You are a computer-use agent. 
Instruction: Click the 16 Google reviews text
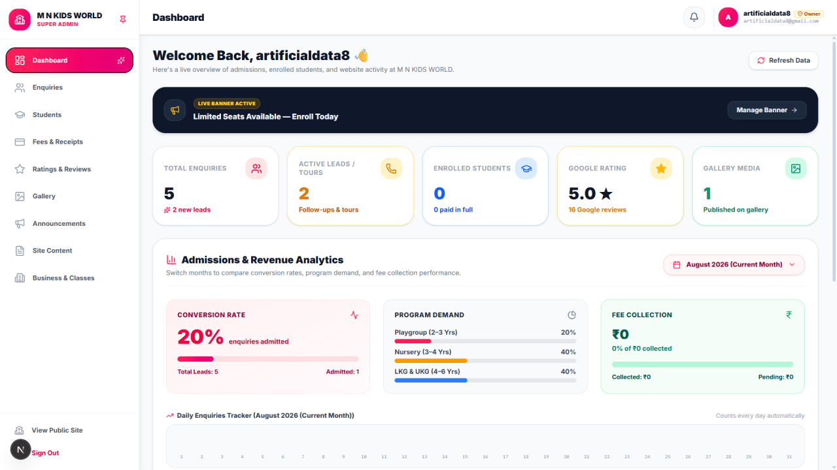click(597, 210)
